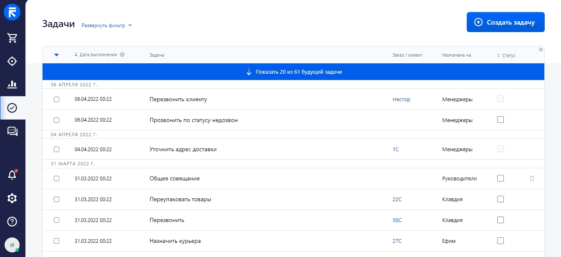Click the RetailCRM logo at the top
The height and width of the screenshot is (257, 561).
coord(12,12)
